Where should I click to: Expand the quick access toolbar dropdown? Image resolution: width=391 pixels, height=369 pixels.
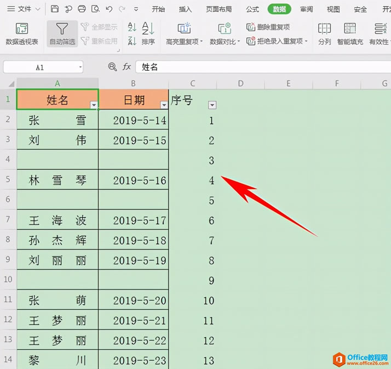click(x=136, y=9)
